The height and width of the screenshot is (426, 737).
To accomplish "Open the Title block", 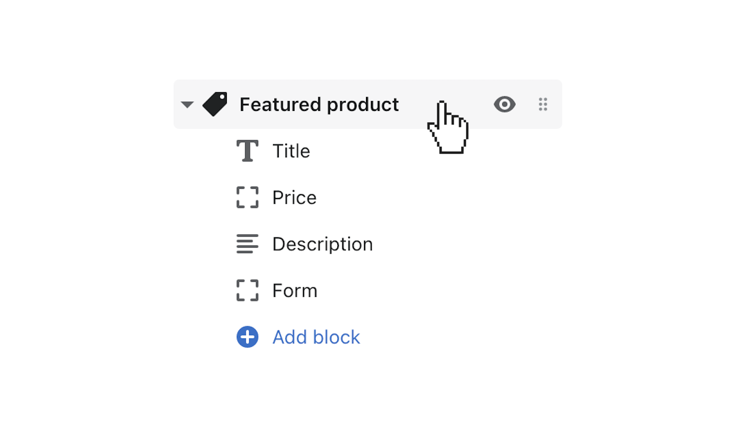I will point(291,151).
